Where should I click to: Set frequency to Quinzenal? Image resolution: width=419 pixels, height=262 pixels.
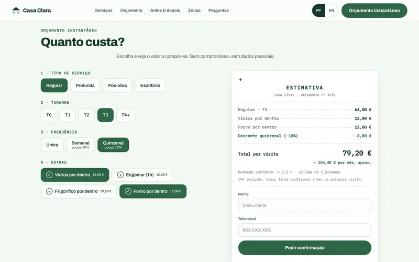pyautogui.click(x=113, y=145)
